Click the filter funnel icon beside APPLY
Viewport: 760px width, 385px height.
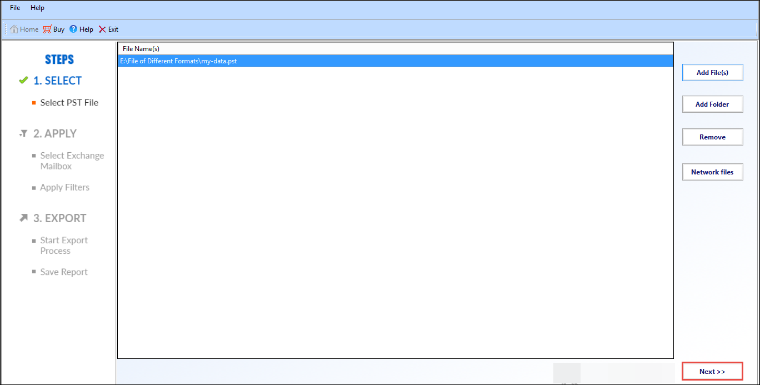click(x=23, y=134)
